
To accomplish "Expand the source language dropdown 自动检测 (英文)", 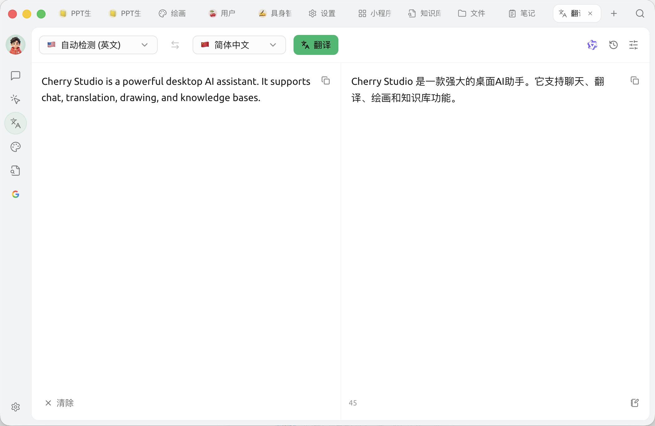I will (x=98, y=45).
